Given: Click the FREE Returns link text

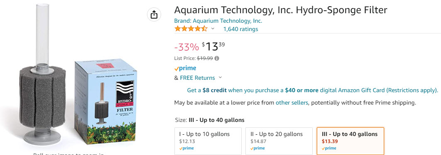Looking at the screenshot, I should click(x=197, y=78).
